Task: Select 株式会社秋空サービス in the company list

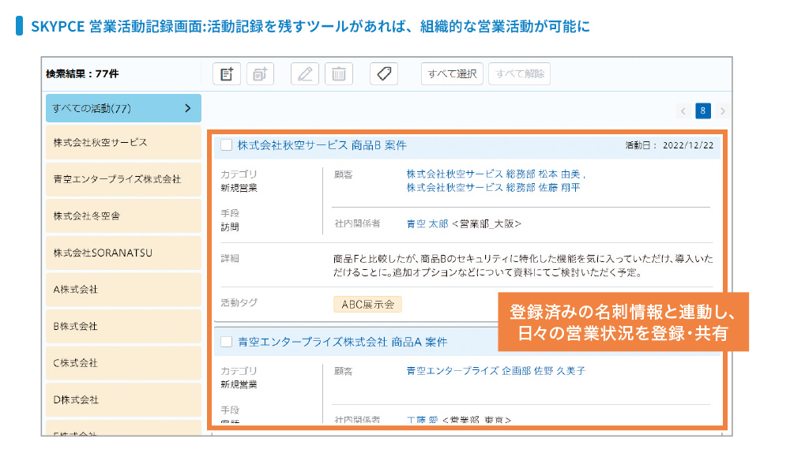Action: (x=123, y=143)
